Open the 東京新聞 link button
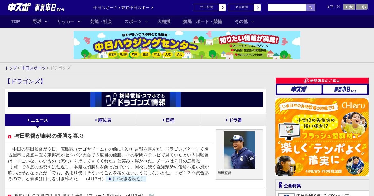 point(242,7)
